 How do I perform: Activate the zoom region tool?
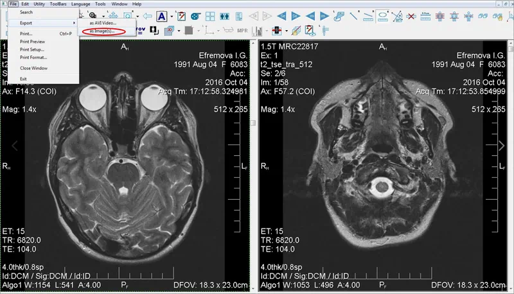128,15
